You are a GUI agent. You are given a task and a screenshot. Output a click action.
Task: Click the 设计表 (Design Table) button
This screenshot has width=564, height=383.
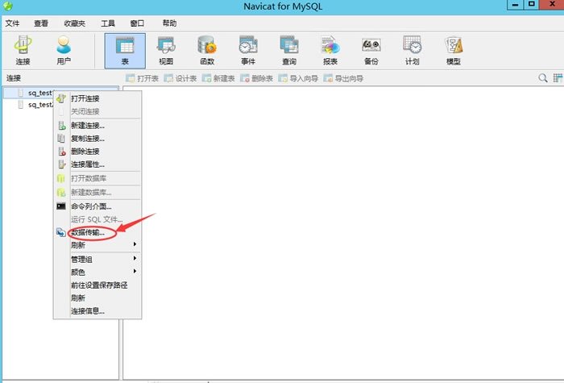[x=180, y=78]
